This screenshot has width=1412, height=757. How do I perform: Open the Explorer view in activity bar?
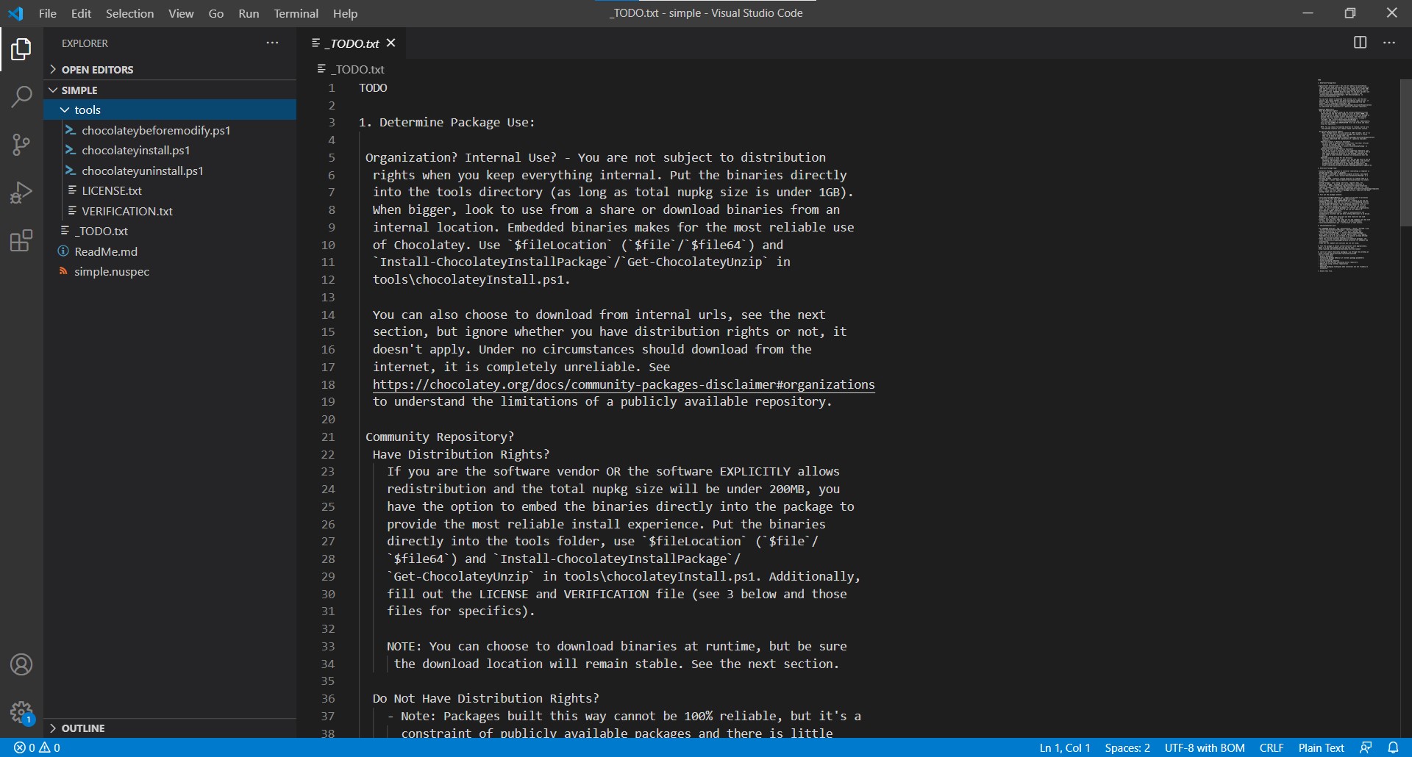click(21, 49)
